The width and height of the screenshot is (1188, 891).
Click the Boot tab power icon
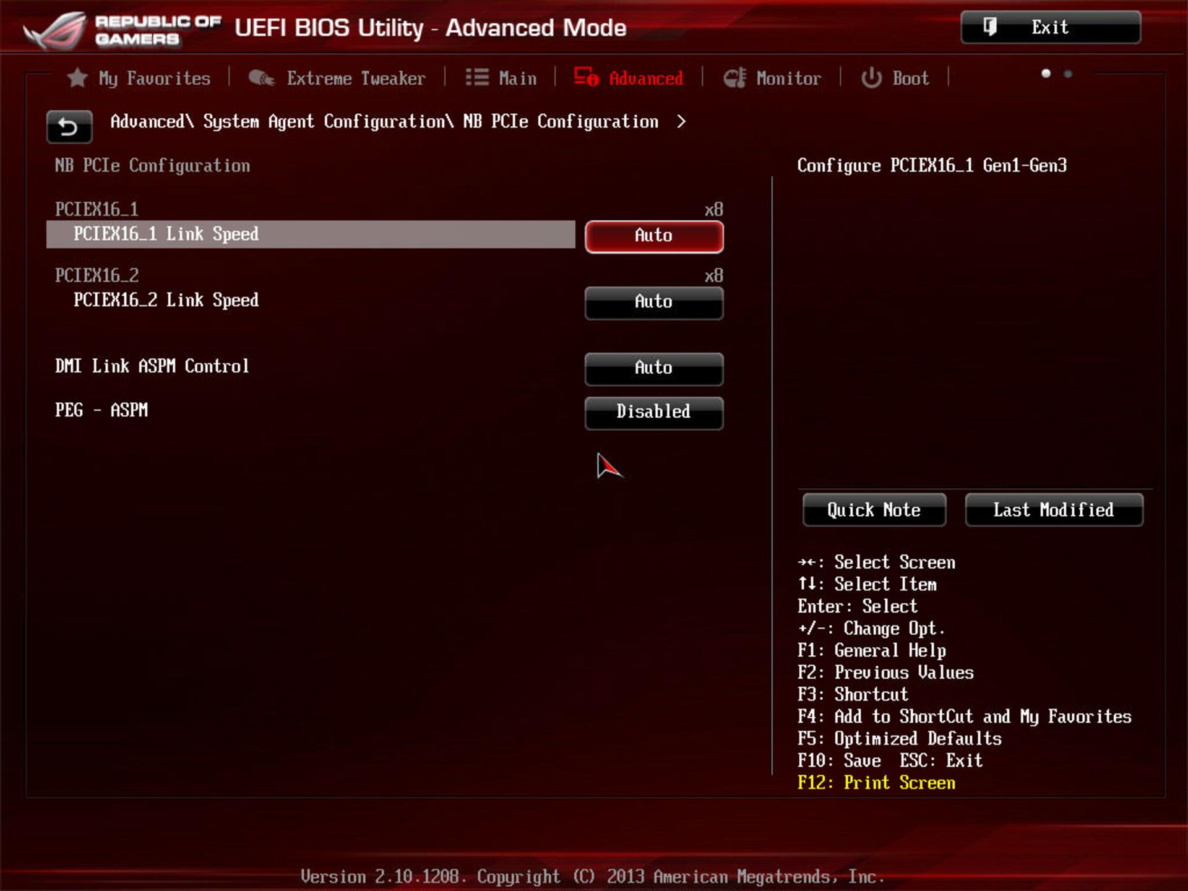pyautogui.click(x=871, y=78)
